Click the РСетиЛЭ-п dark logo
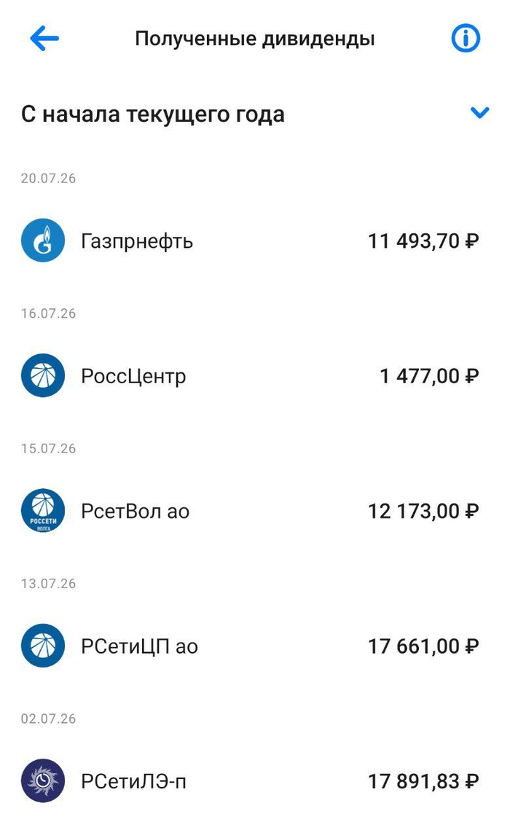The height and width of the screenshot is (838, 510). click(43, 781)
